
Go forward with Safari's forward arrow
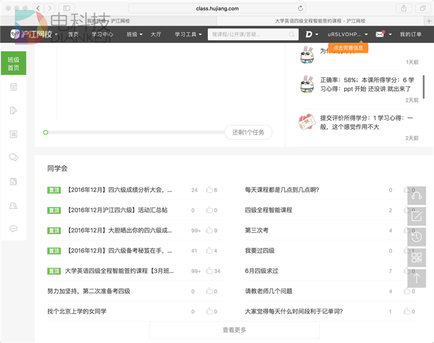pos(50,8)
